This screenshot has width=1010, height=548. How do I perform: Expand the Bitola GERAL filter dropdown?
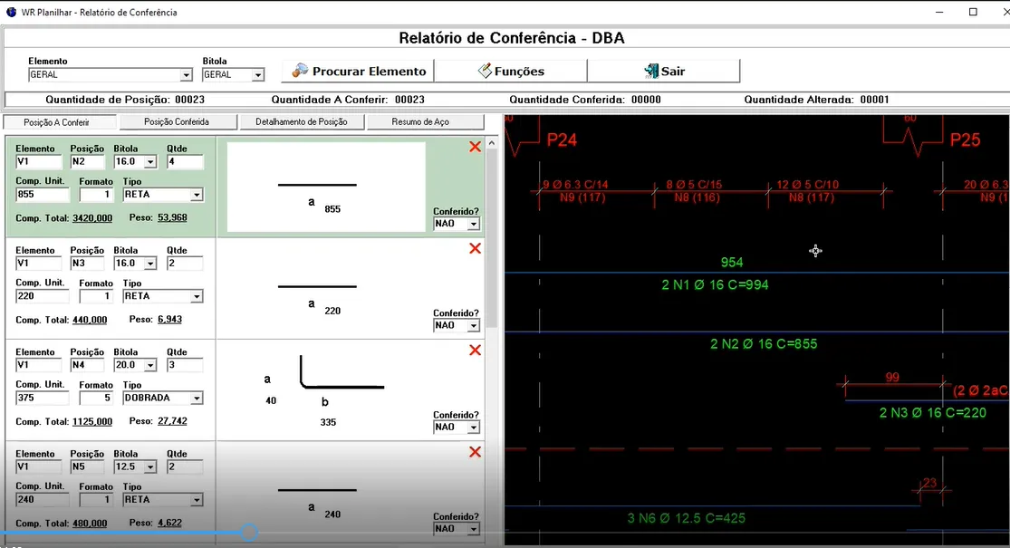click(258, 75)
